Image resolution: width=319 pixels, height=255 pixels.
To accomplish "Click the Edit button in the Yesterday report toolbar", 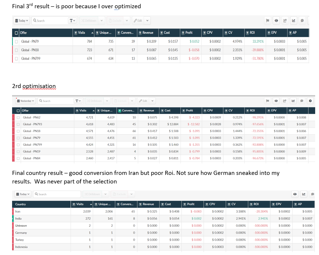I will (143, 101).
